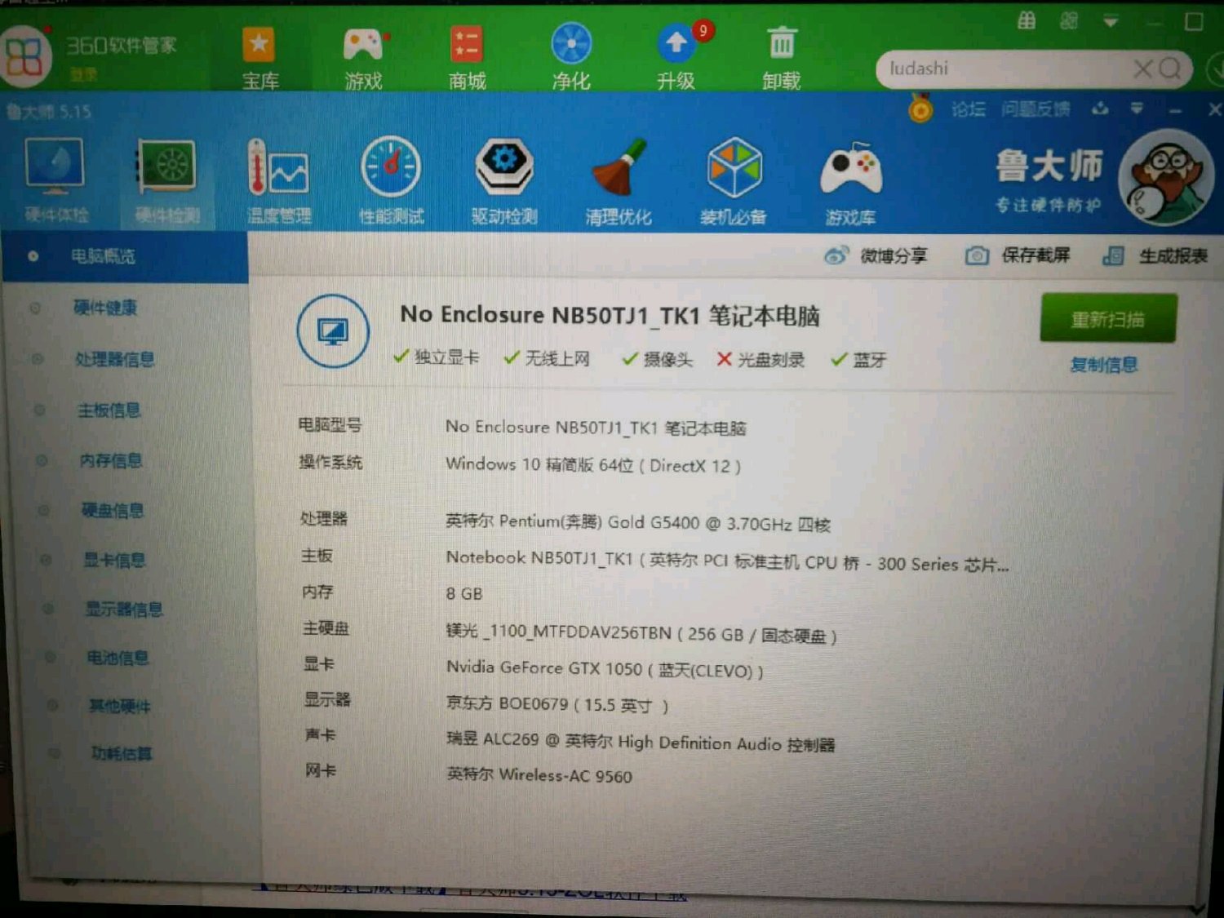Viewport: 1224px width, 918px height.
Task: Click the heading No Enclosure NB50TJ1_TK1 笔记本电脑
Action: (610, 315)
